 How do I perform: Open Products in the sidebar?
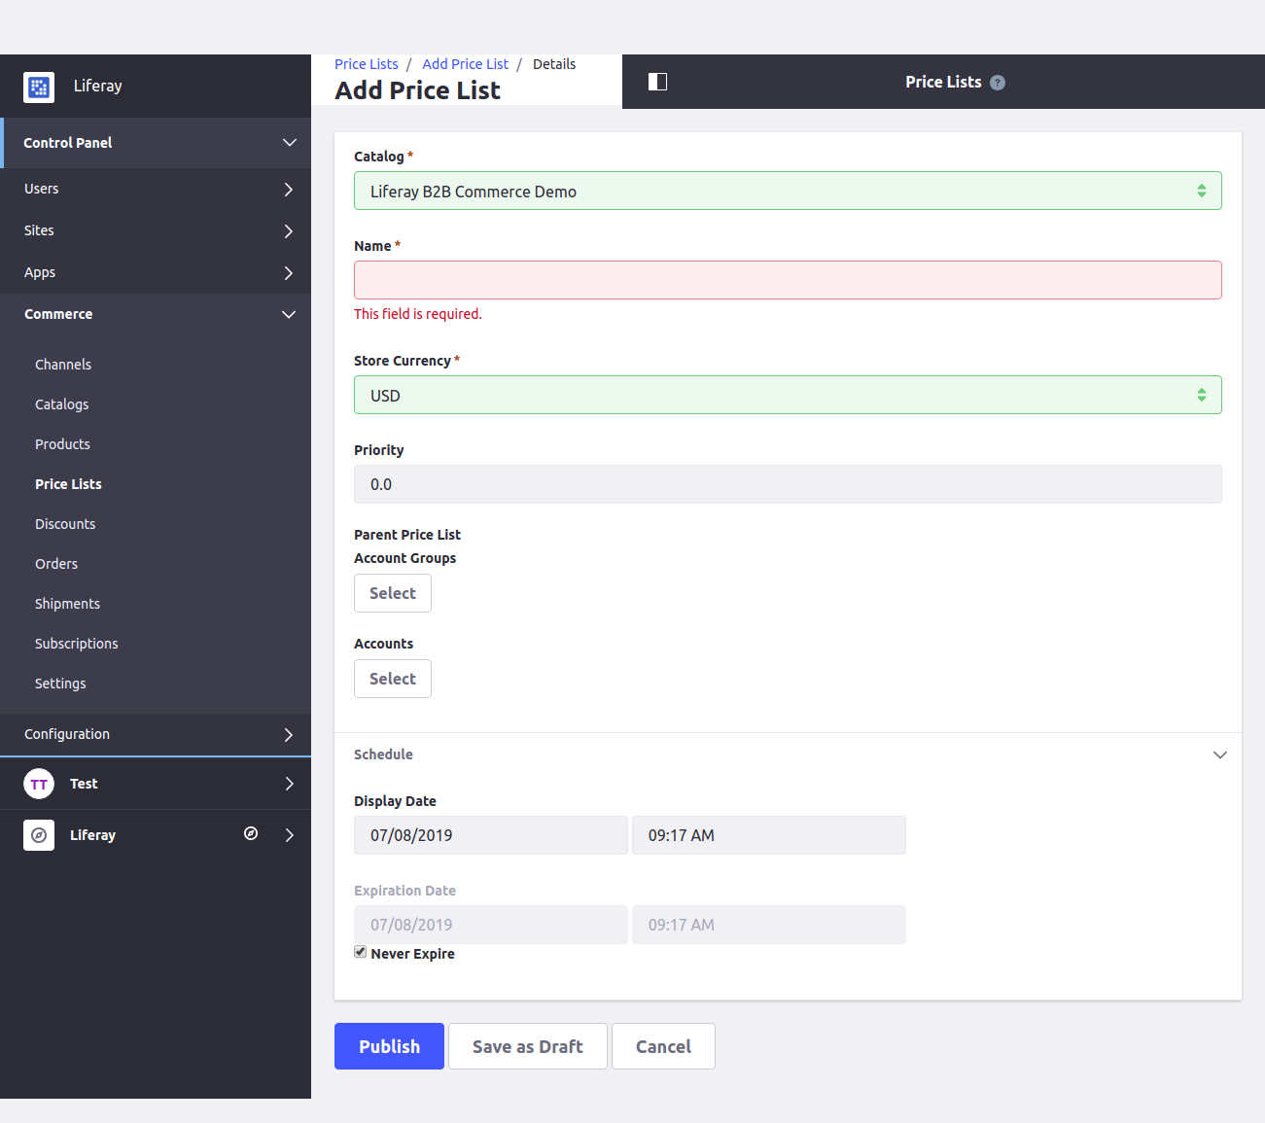click(x=62, y=444)
